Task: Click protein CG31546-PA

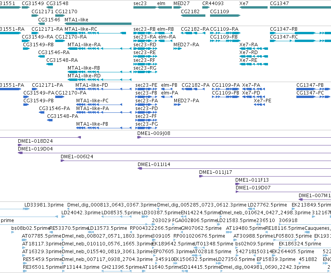Action: tap(42, 112)
